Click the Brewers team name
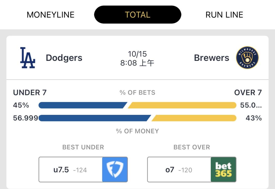Screen dimensions: 275x189 click(x=211, y=58)
